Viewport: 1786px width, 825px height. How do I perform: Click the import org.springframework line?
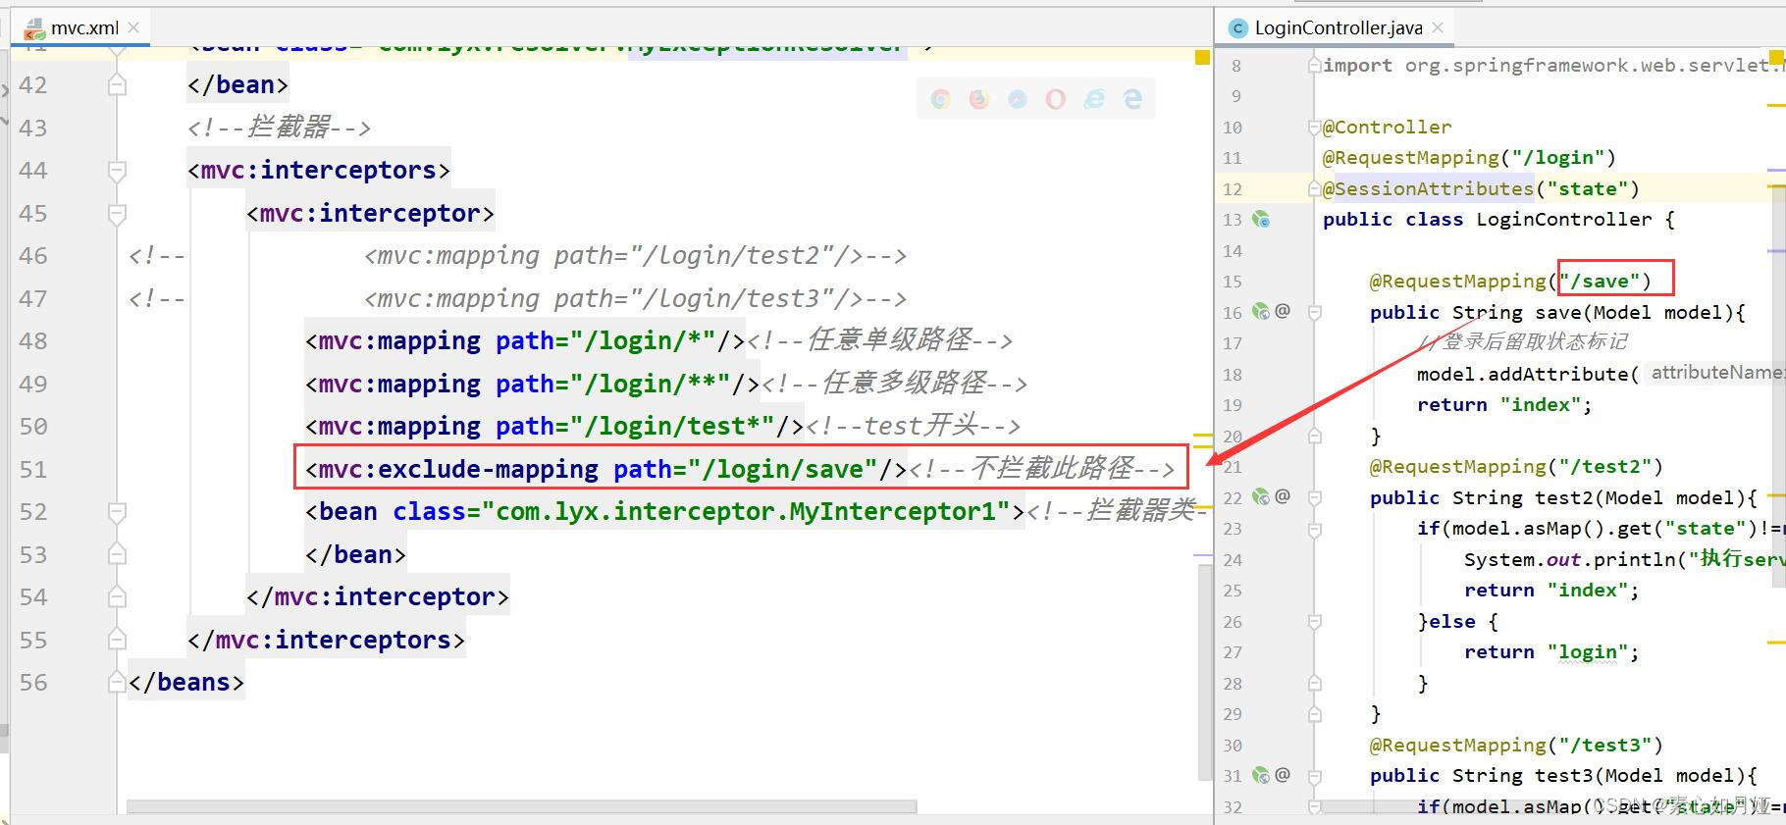click(1553, 65)
